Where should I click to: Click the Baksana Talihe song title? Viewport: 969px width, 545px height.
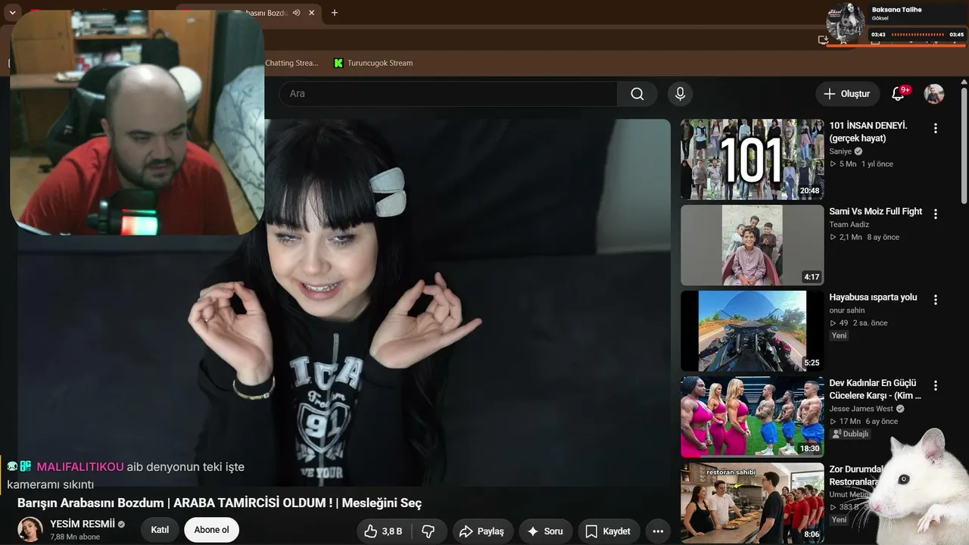click(x=896, y=10)
